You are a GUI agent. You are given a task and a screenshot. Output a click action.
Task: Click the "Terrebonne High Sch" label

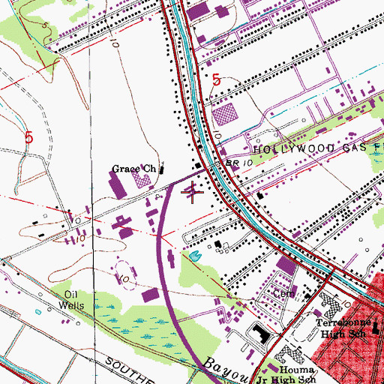[343, 328]
